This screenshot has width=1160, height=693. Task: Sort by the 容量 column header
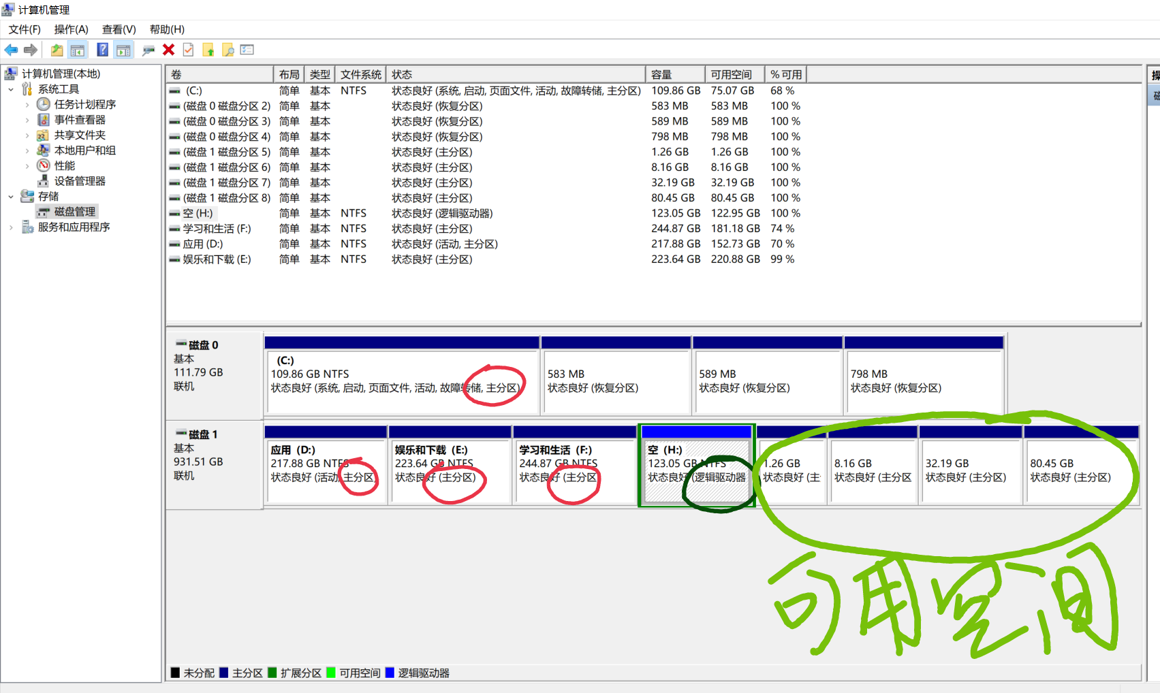pos(675,74)
